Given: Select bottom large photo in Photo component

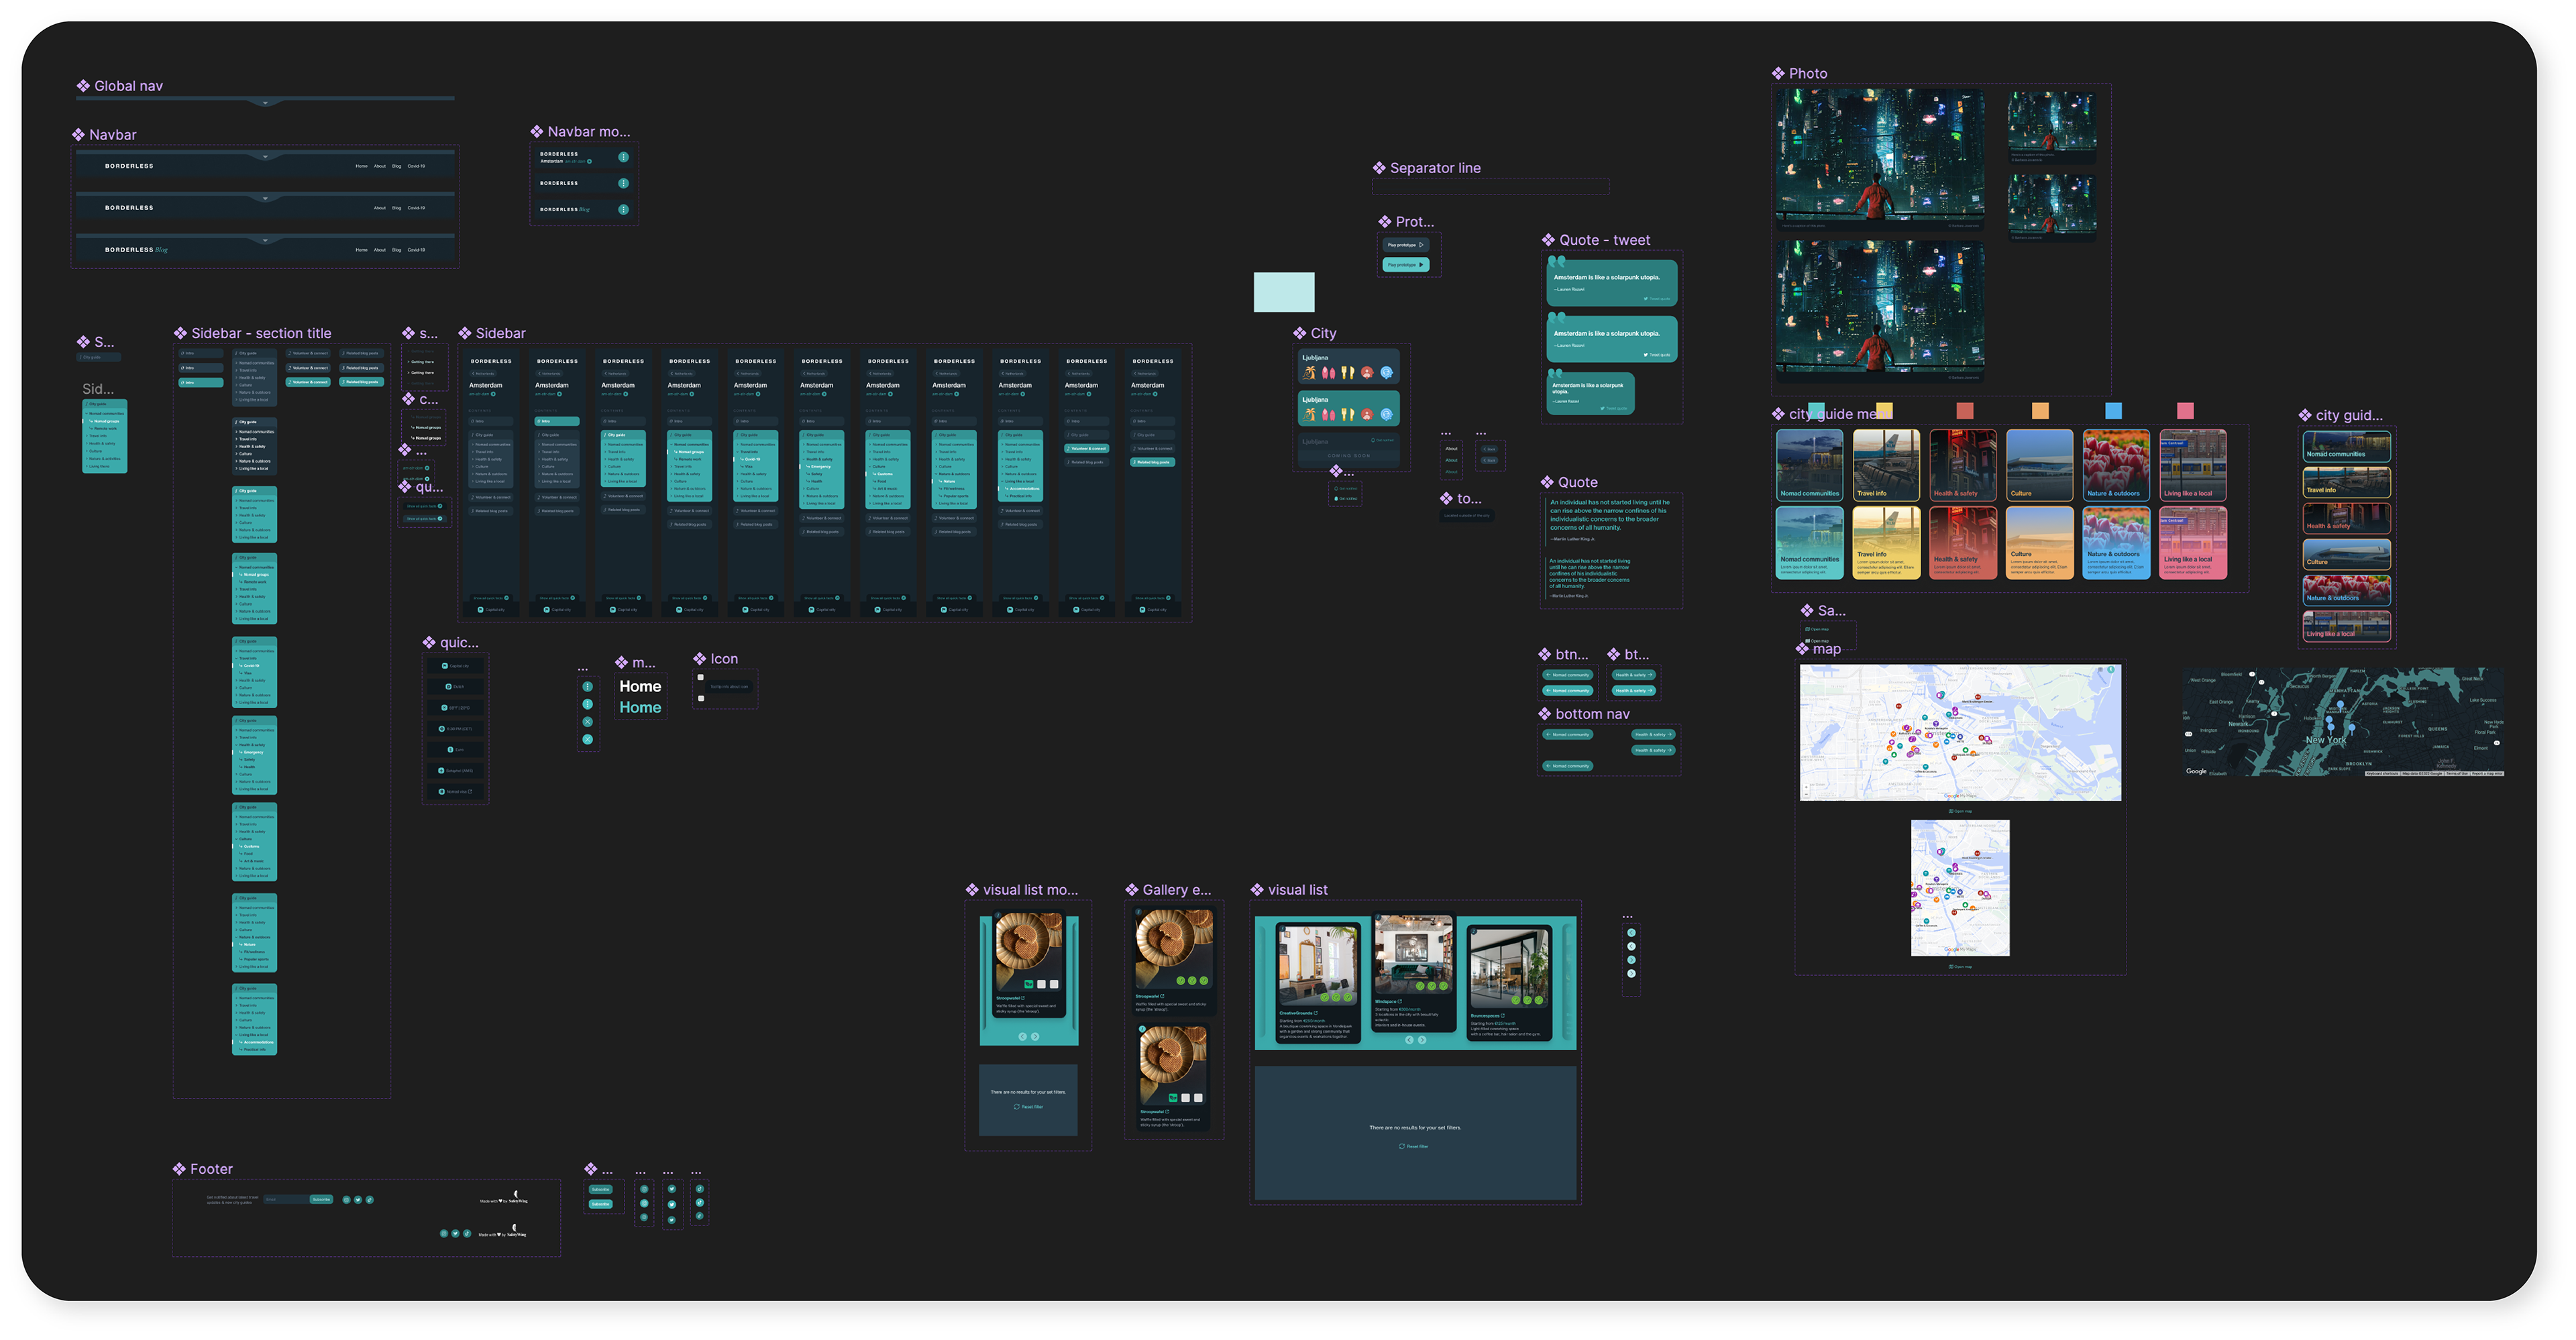Looking at the screenshot, I should 1880,308.
